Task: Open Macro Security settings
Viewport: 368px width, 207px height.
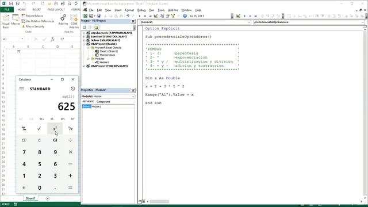Action: pos(33,26)
